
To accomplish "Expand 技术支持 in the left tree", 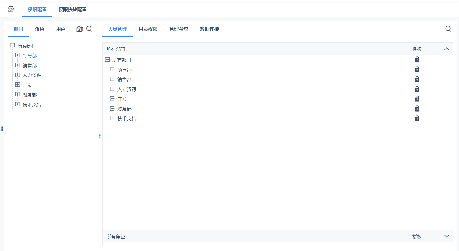I will click(x=17, y=104).
